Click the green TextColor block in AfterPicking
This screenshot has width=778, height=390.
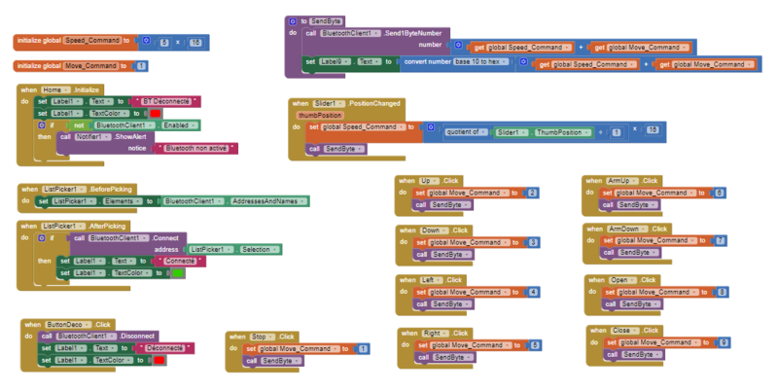point(178,273)
